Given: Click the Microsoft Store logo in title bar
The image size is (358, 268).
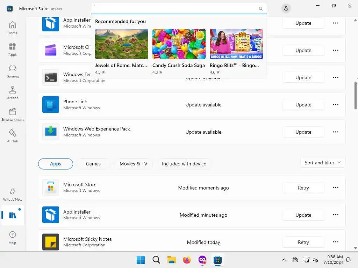Looking at the screenshot, I should click(9, 9).
